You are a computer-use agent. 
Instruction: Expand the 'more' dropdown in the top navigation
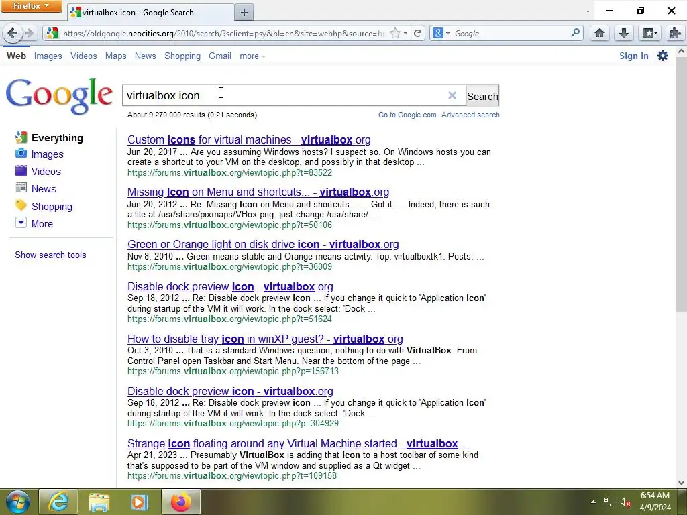(252, 56)
